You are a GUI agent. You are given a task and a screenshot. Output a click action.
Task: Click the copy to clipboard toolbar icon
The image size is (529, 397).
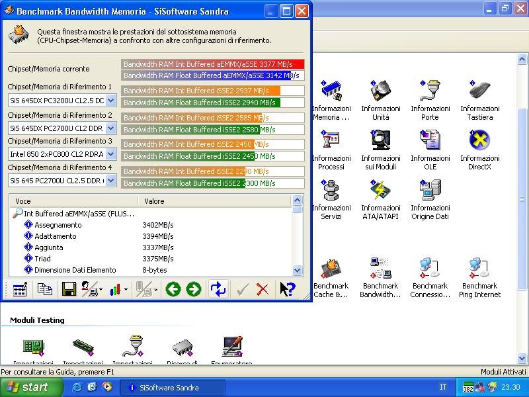click(44, 290)
